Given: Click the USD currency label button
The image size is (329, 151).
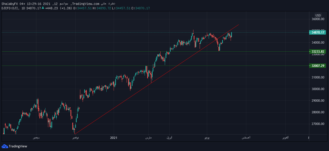Looking at the screenshot, I should pos(318,15).
